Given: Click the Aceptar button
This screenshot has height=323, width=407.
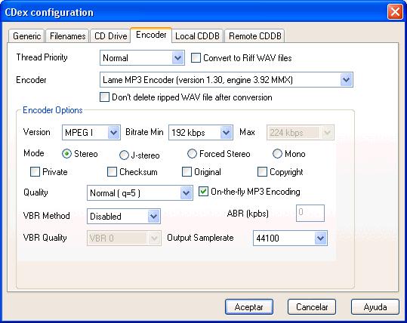Looking at the screenshot, I should 249,307.
